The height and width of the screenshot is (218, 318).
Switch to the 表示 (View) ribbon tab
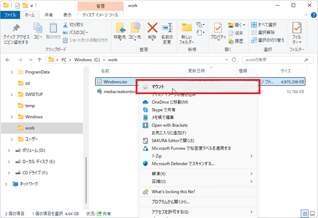coord(67,14)
